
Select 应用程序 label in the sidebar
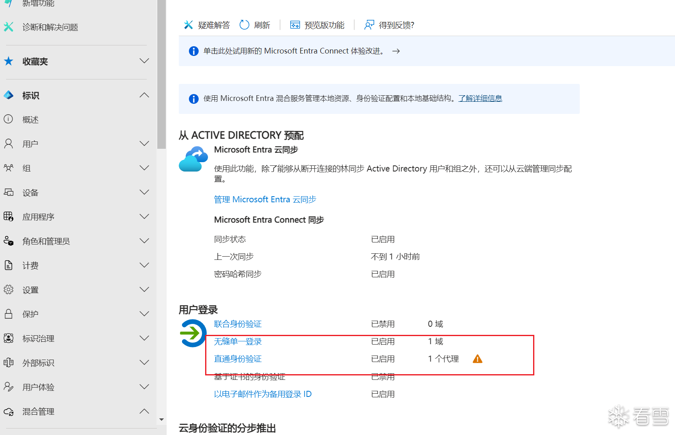[x=39, y=217]
